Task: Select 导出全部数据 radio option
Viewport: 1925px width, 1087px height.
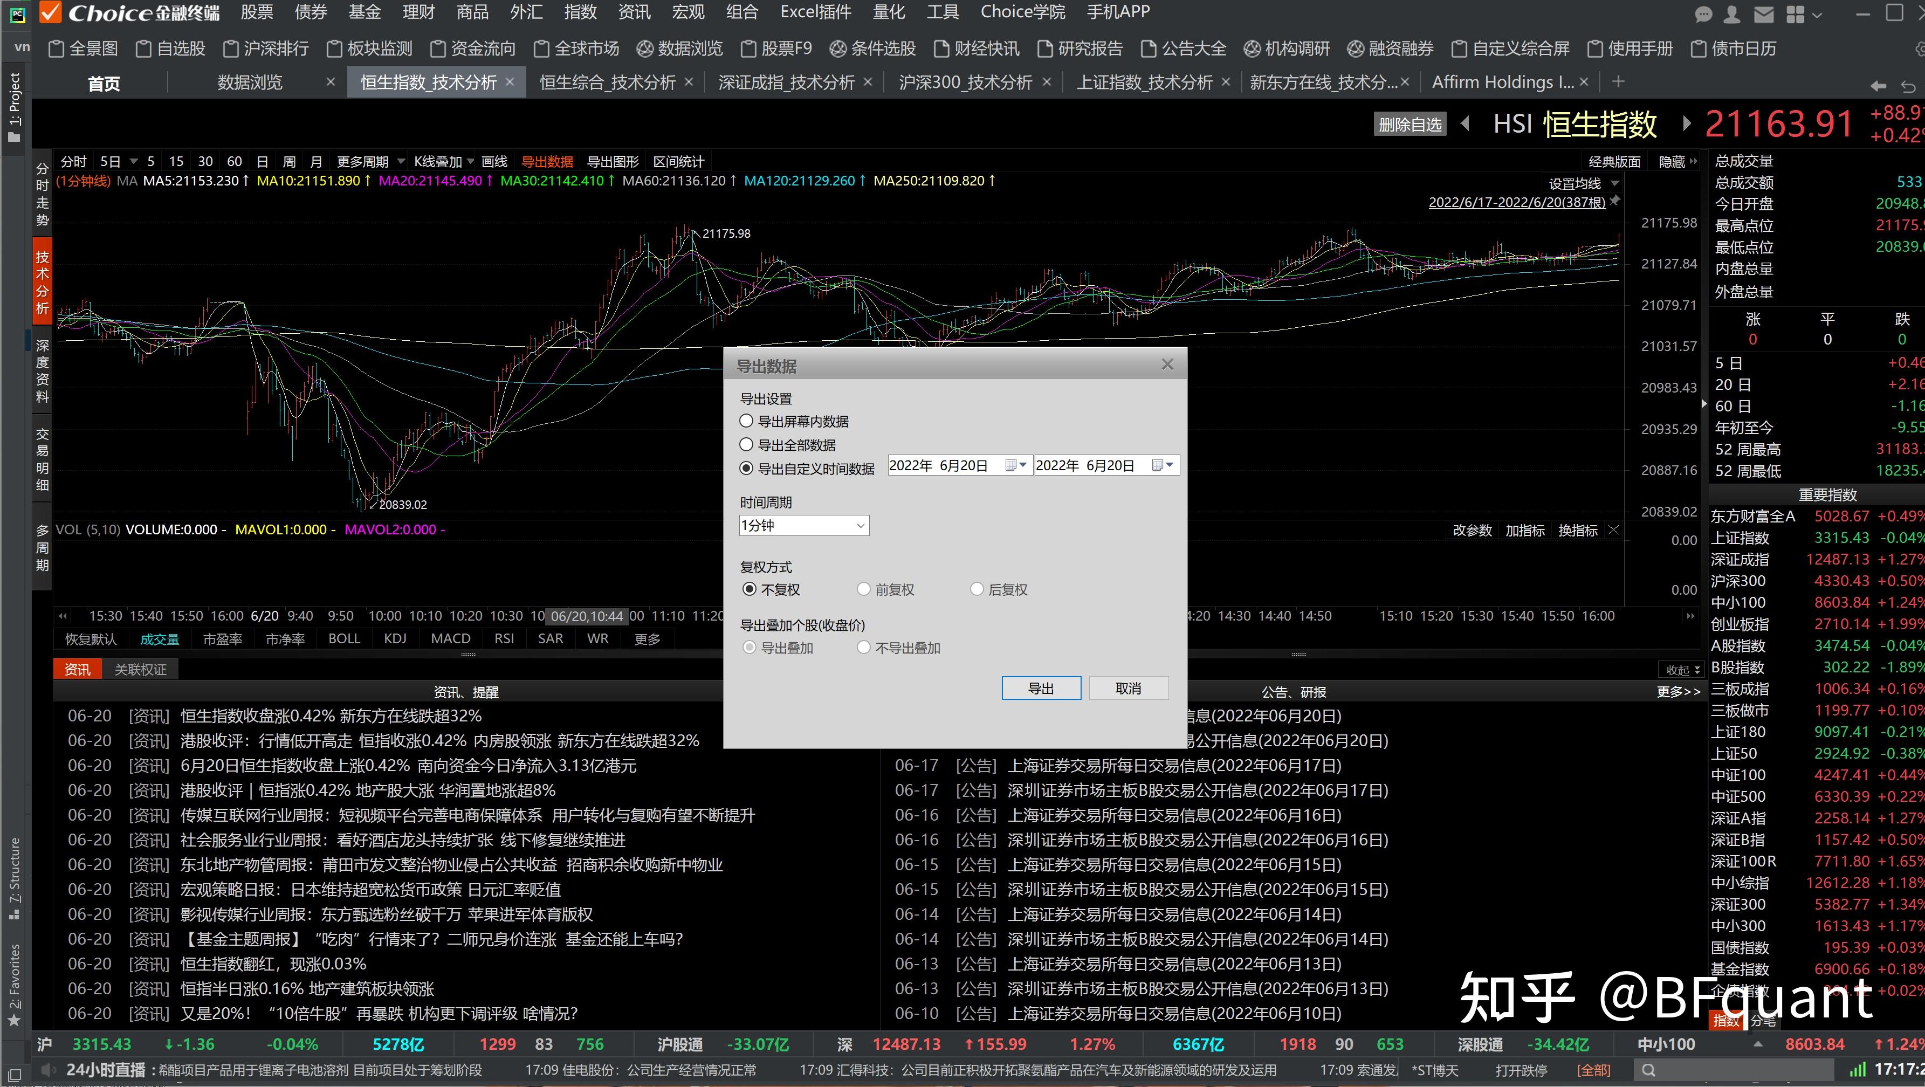Action: (x=788, y=444)
